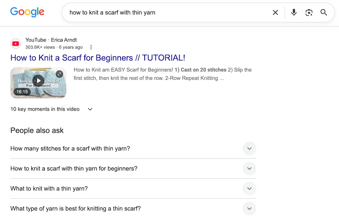Open How to Knit a Scarf for Beginners link
This screenshot has width=339, height=224.
[98, 58]
